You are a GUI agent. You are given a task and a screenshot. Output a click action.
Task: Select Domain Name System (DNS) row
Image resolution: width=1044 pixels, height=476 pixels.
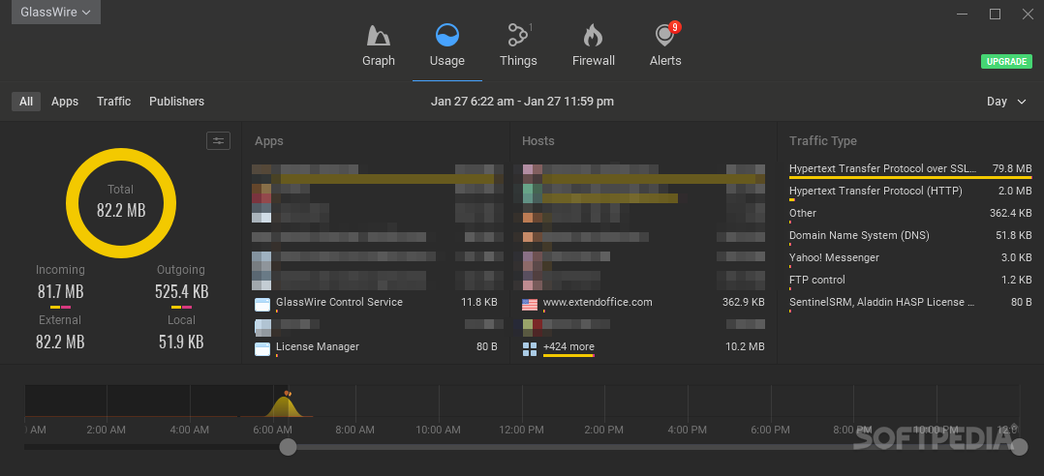pos(910,236)
